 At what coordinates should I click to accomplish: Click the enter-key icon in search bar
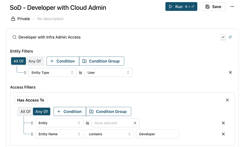223,37
